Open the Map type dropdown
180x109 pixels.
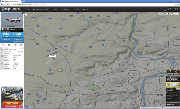pyautogui.click(x=175, y=14)
